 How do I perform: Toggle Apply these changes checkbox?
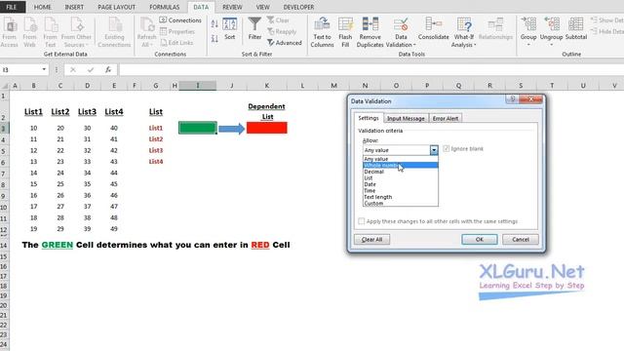[x=362, y=221]
